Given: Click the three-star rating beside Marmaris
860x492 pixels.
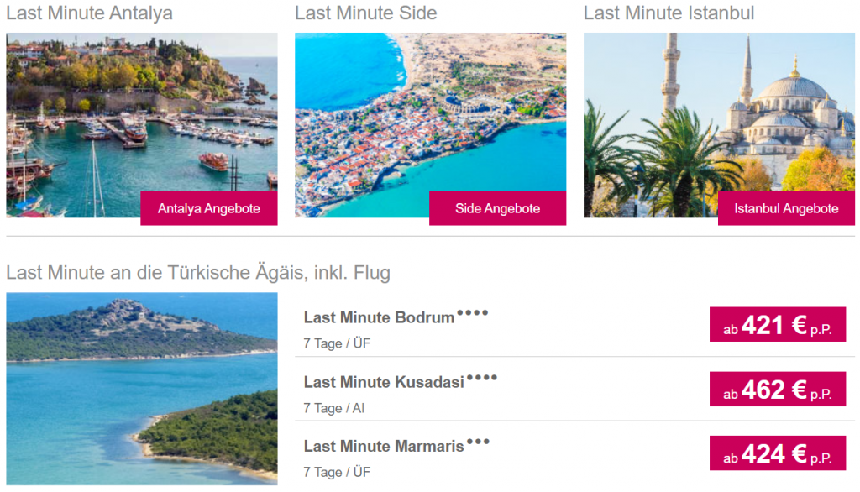Looking at the screenshot, I should coord(479,442).
